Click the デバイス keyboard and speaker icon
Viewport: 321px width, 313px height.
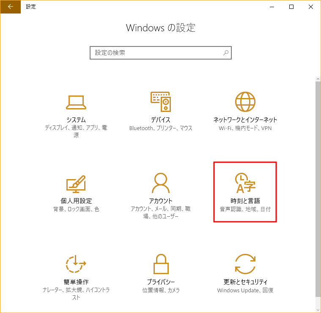(161, 102)
